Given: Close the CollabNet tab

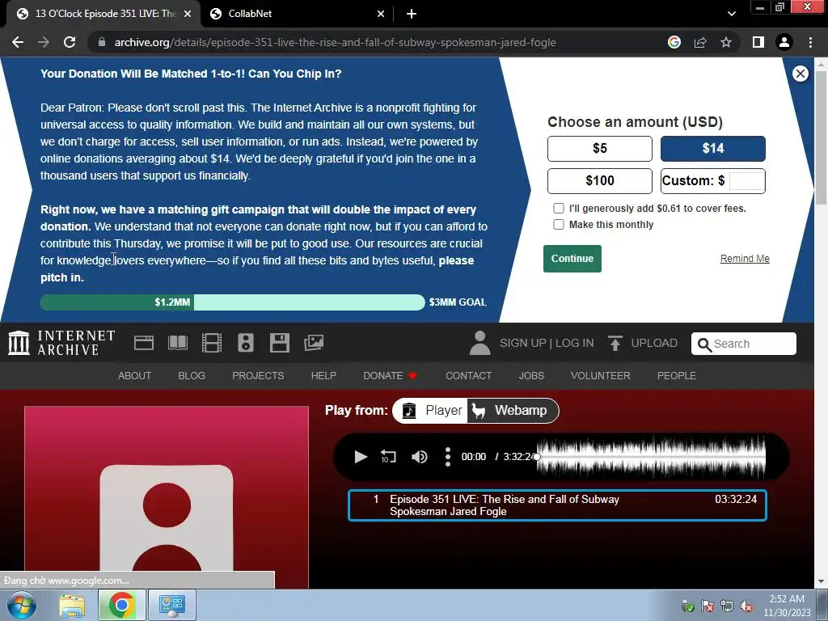Looking at the screenshot, I should pos(381,14).
